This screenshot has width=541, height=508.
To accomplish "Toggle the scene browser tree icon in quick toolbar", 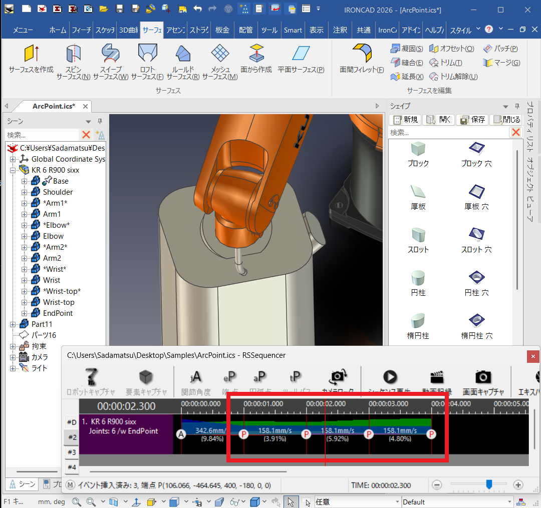I will (244, 9).
